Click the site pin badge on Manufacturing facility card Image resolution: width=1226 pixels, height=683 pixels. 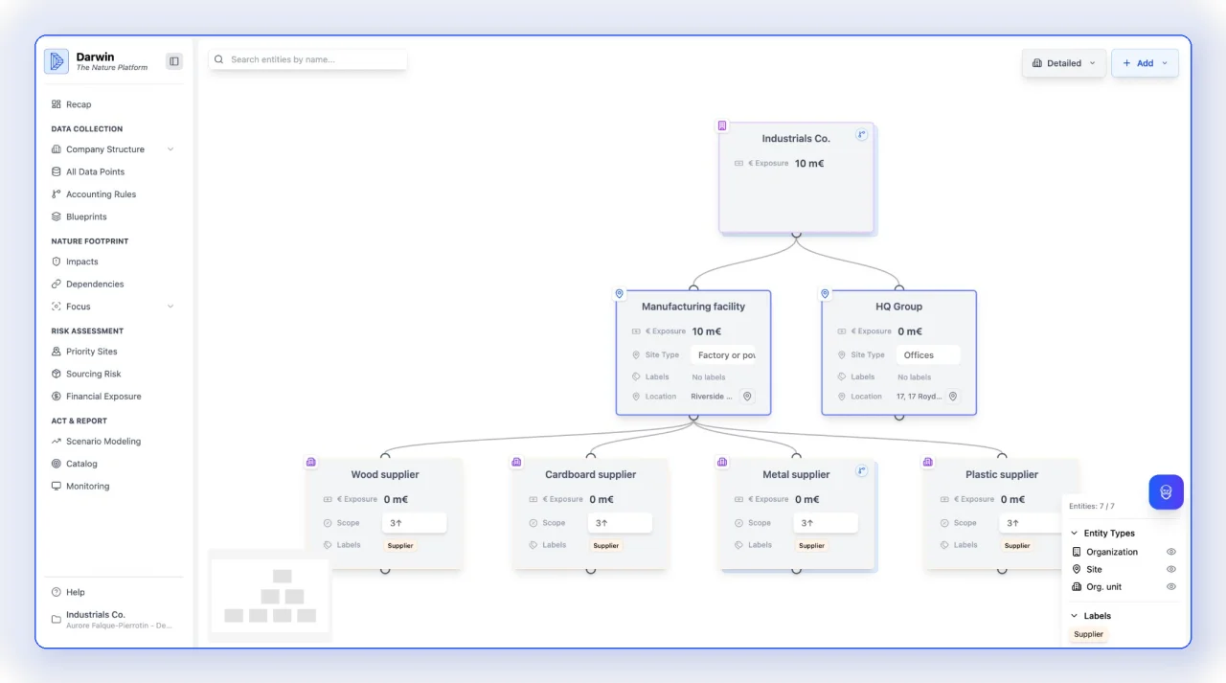pyautogui.click(x=619, y=293)
